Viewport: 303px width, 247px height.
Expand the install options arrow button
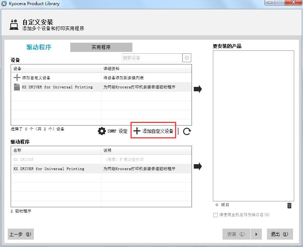click(256, 234)
